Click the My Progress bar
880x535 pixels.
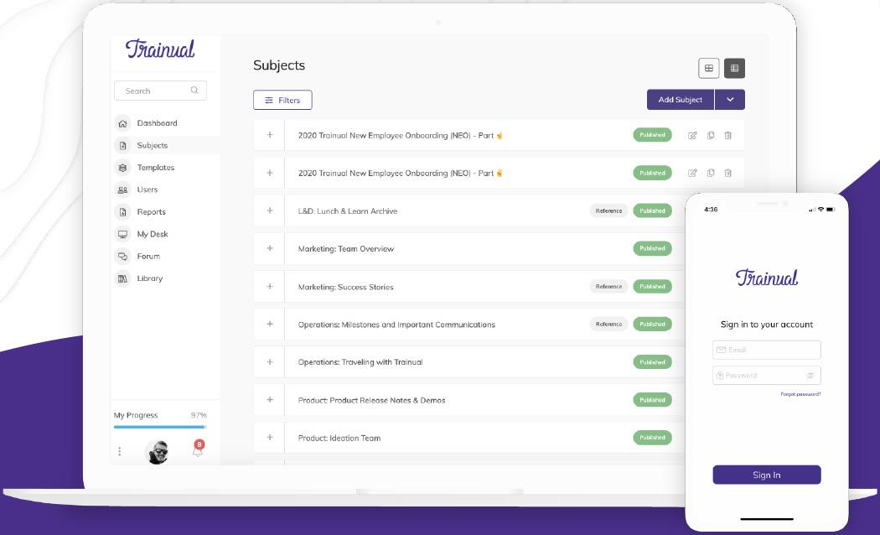[x=160, y=427]
